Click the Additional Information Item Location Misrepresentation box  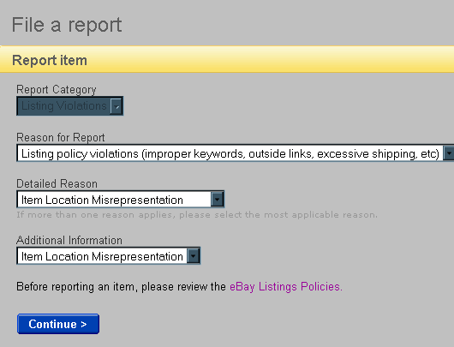click(x=109, y=256)
